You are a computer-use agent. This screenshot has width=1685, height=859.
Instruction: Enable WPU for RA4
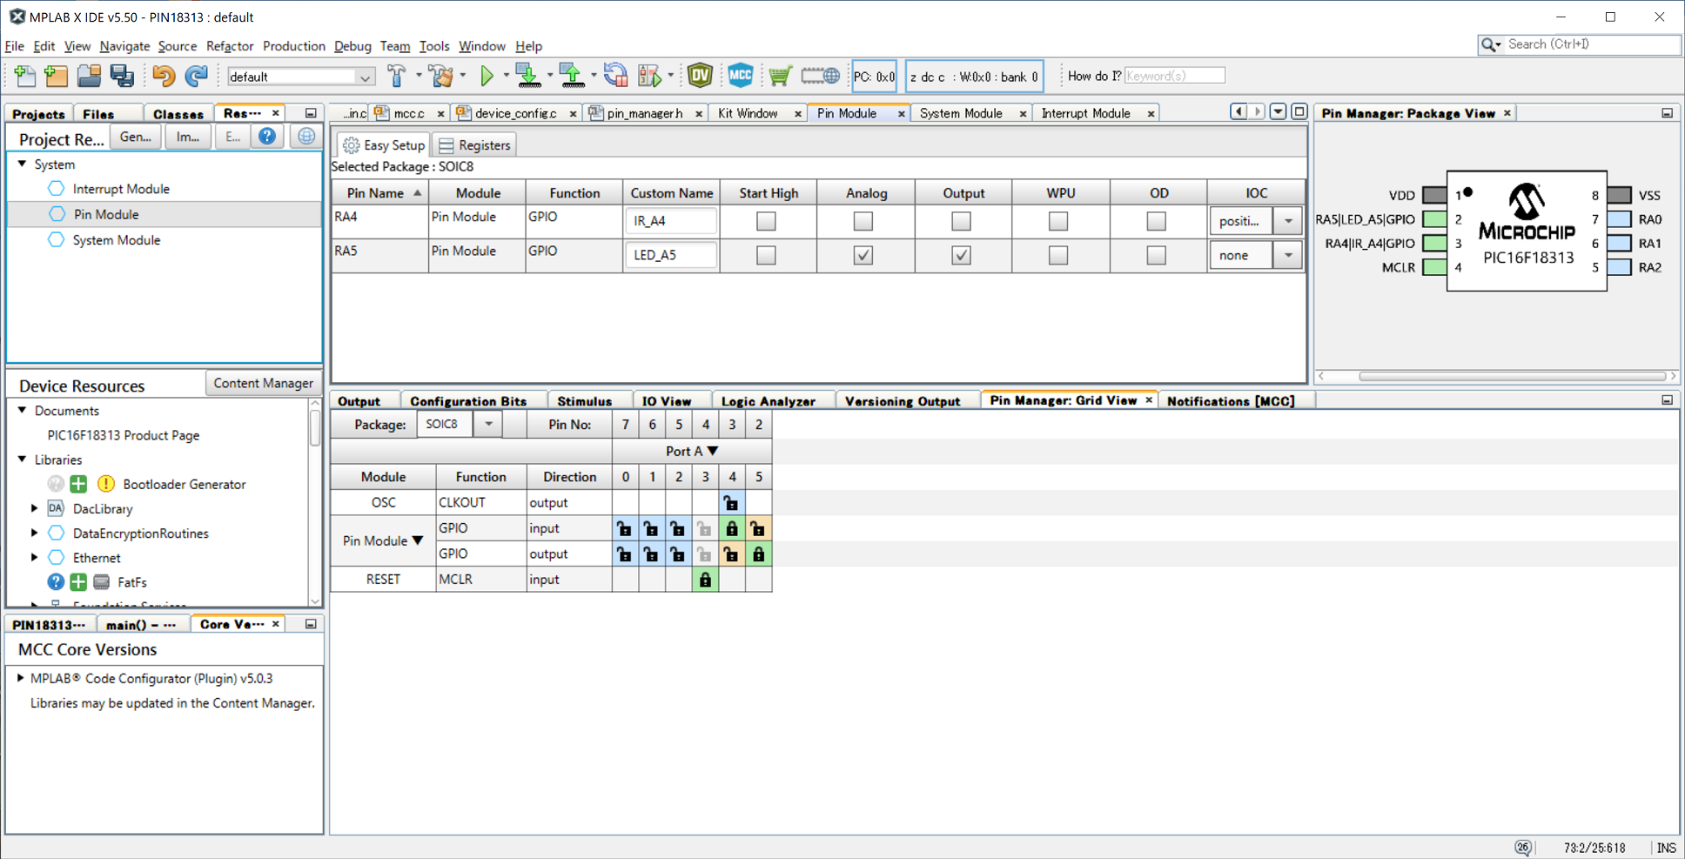[x=1058, y=221]
